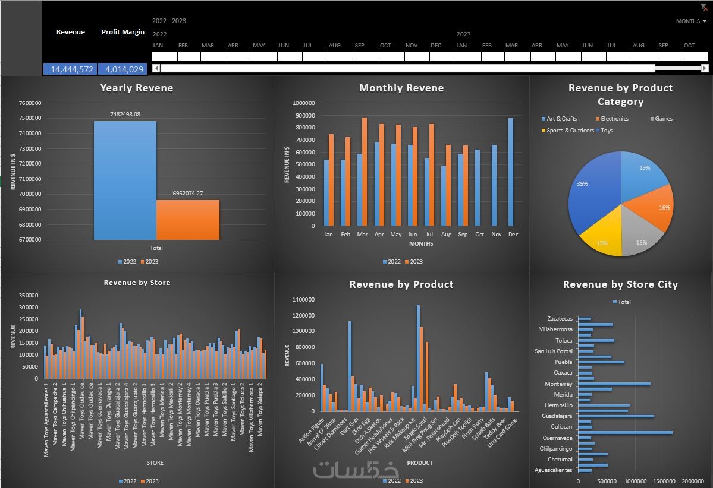Click the Sports & Outdoors legend entry
The width and height of the screenshot is (713, 488).
pyautogui.click(x=568, y=130)
